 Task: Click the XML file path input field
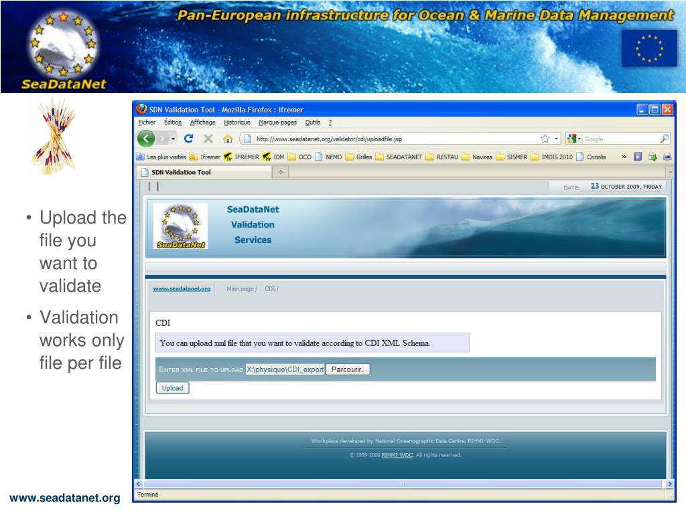click(285, 369)
